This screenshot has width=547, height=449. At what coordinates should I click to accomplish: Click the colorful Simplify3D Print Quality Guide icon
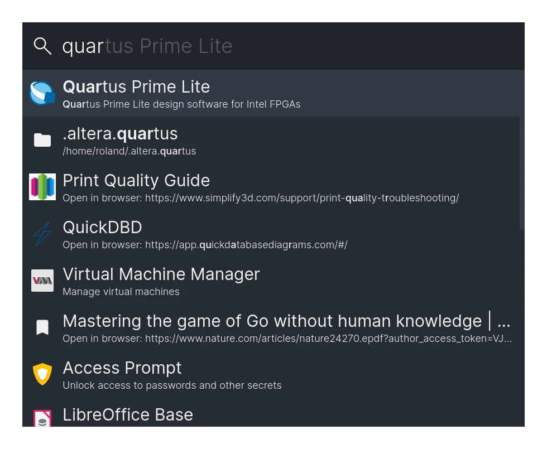42,187
